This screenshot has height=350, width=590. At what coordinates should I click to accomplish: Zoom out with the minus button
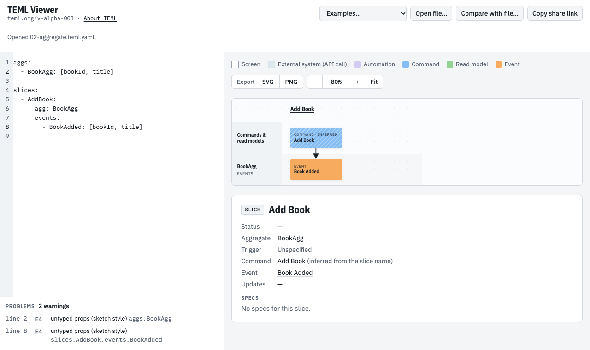[315, 82]
